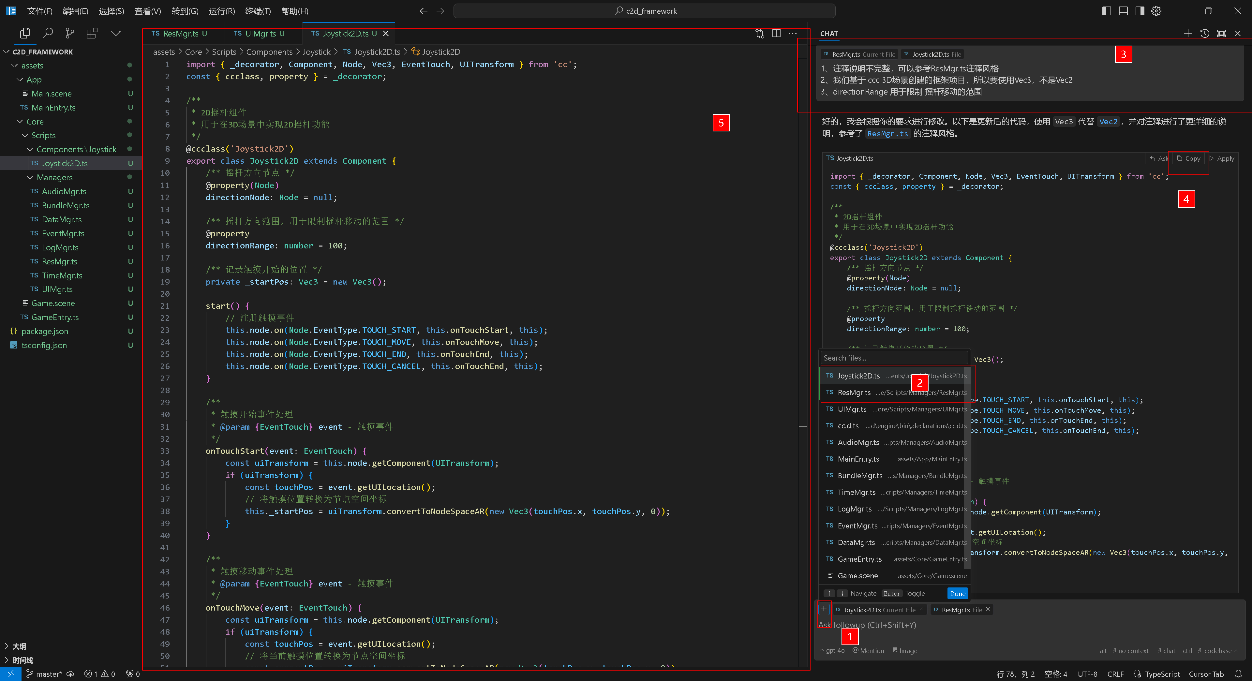Open the 编辑(E) menu
The width and height of the screenshot is (1252, 681).
coord(75,11)
